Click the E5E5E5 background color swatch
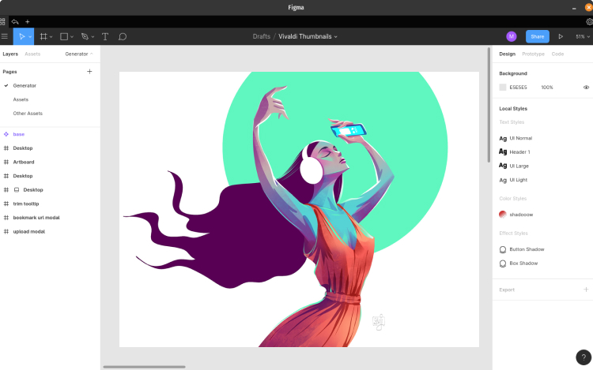593x370 pixels. [503, 88]
